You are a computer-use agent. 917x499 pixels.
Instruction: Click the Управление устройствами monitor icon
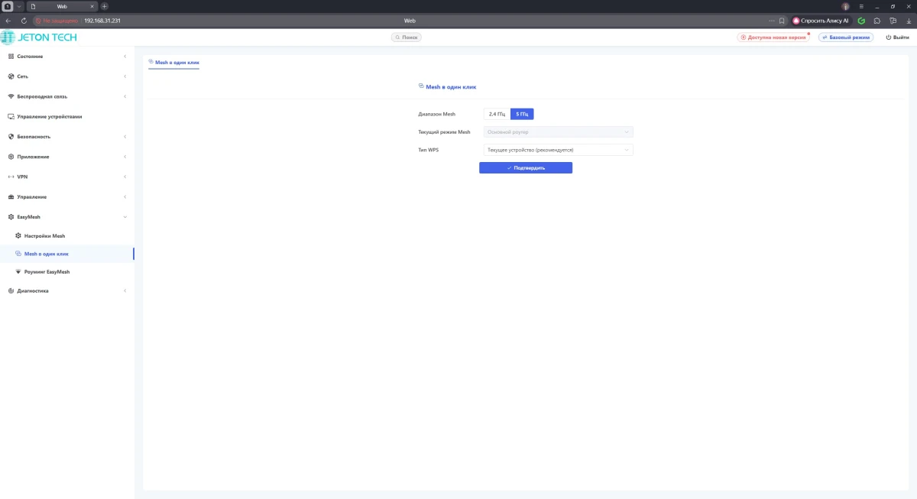click(x=11, y=117)
